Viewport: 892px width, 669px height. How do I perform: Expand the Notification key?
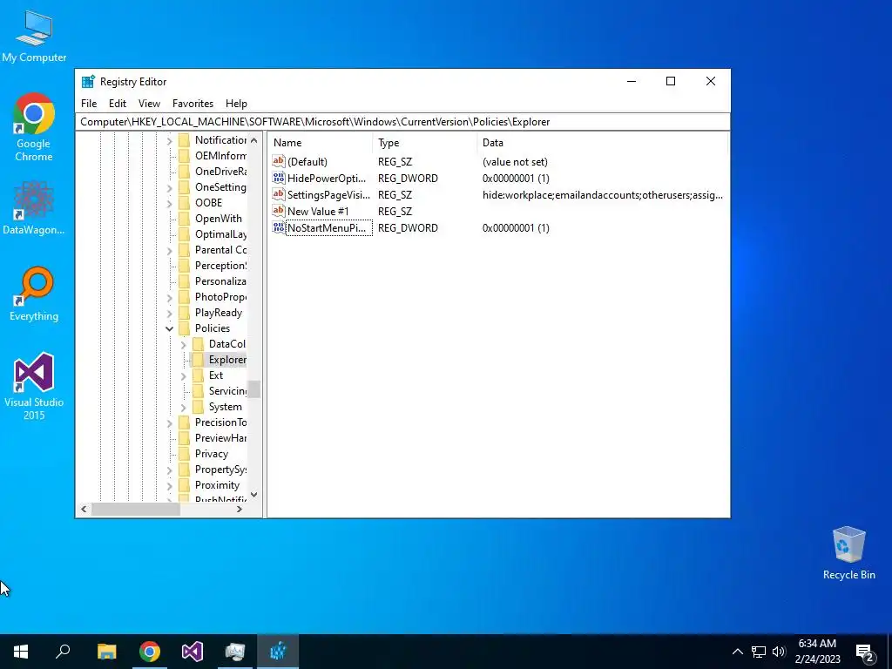(x=170, y=140)
